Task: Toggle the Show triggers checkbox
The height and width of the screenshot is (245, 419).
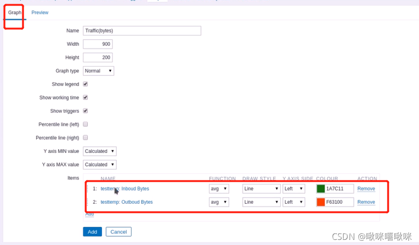Action: click(85, 111)
